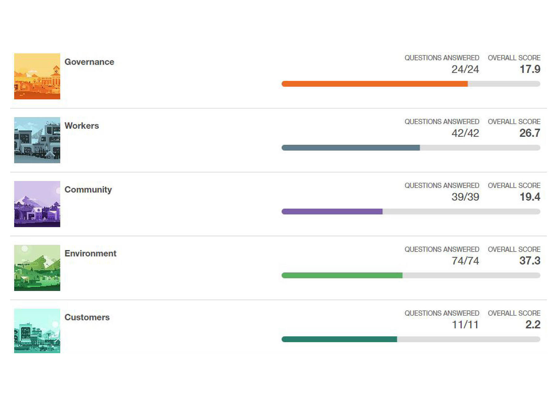Click the purple Community progress bar
The image size is (557, 394).
coord(411,211)
